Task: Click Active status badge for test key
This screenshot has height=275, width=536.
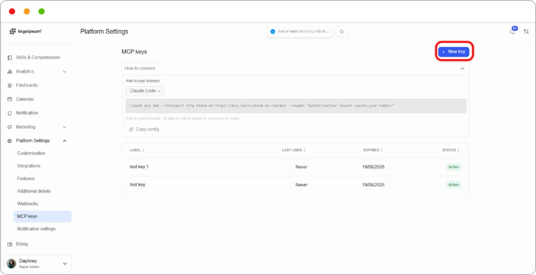Action: [x=453, y=185]
